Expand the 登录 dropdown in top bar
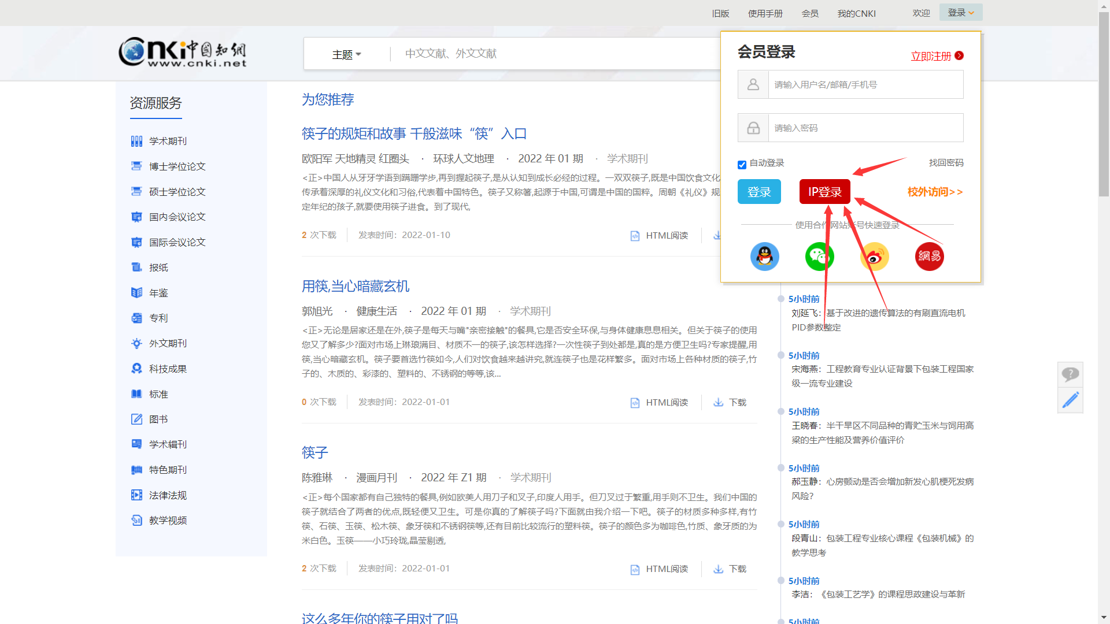 pyautogui.click(x=960, y=12)
